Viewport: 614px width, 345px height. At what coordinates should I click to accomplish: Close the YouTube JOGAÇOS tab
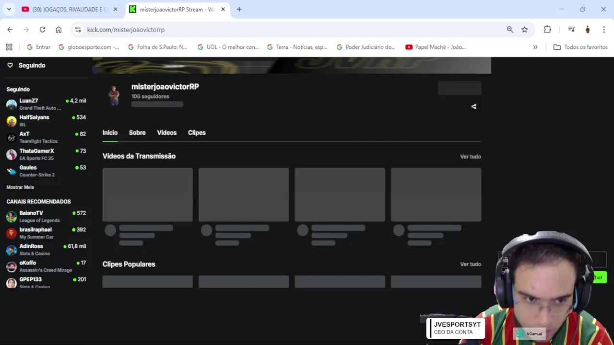(x=115, y=9)
